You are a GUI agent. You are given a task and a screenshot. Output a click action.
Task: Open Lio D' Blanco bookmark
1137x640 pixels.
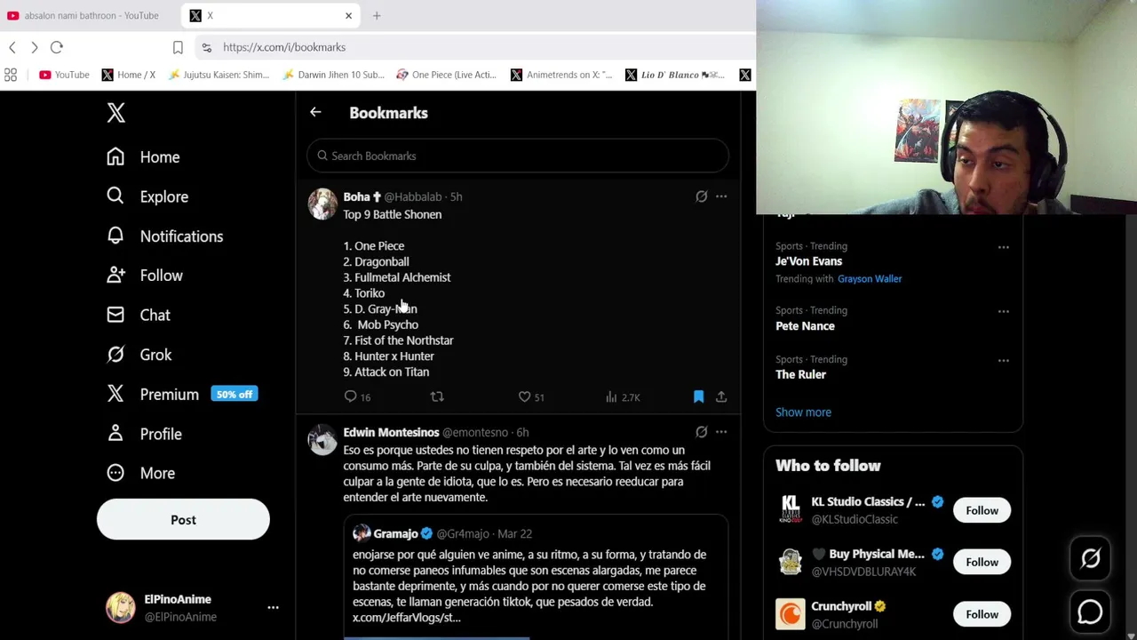pyautogui.click(x=676, y=75)
